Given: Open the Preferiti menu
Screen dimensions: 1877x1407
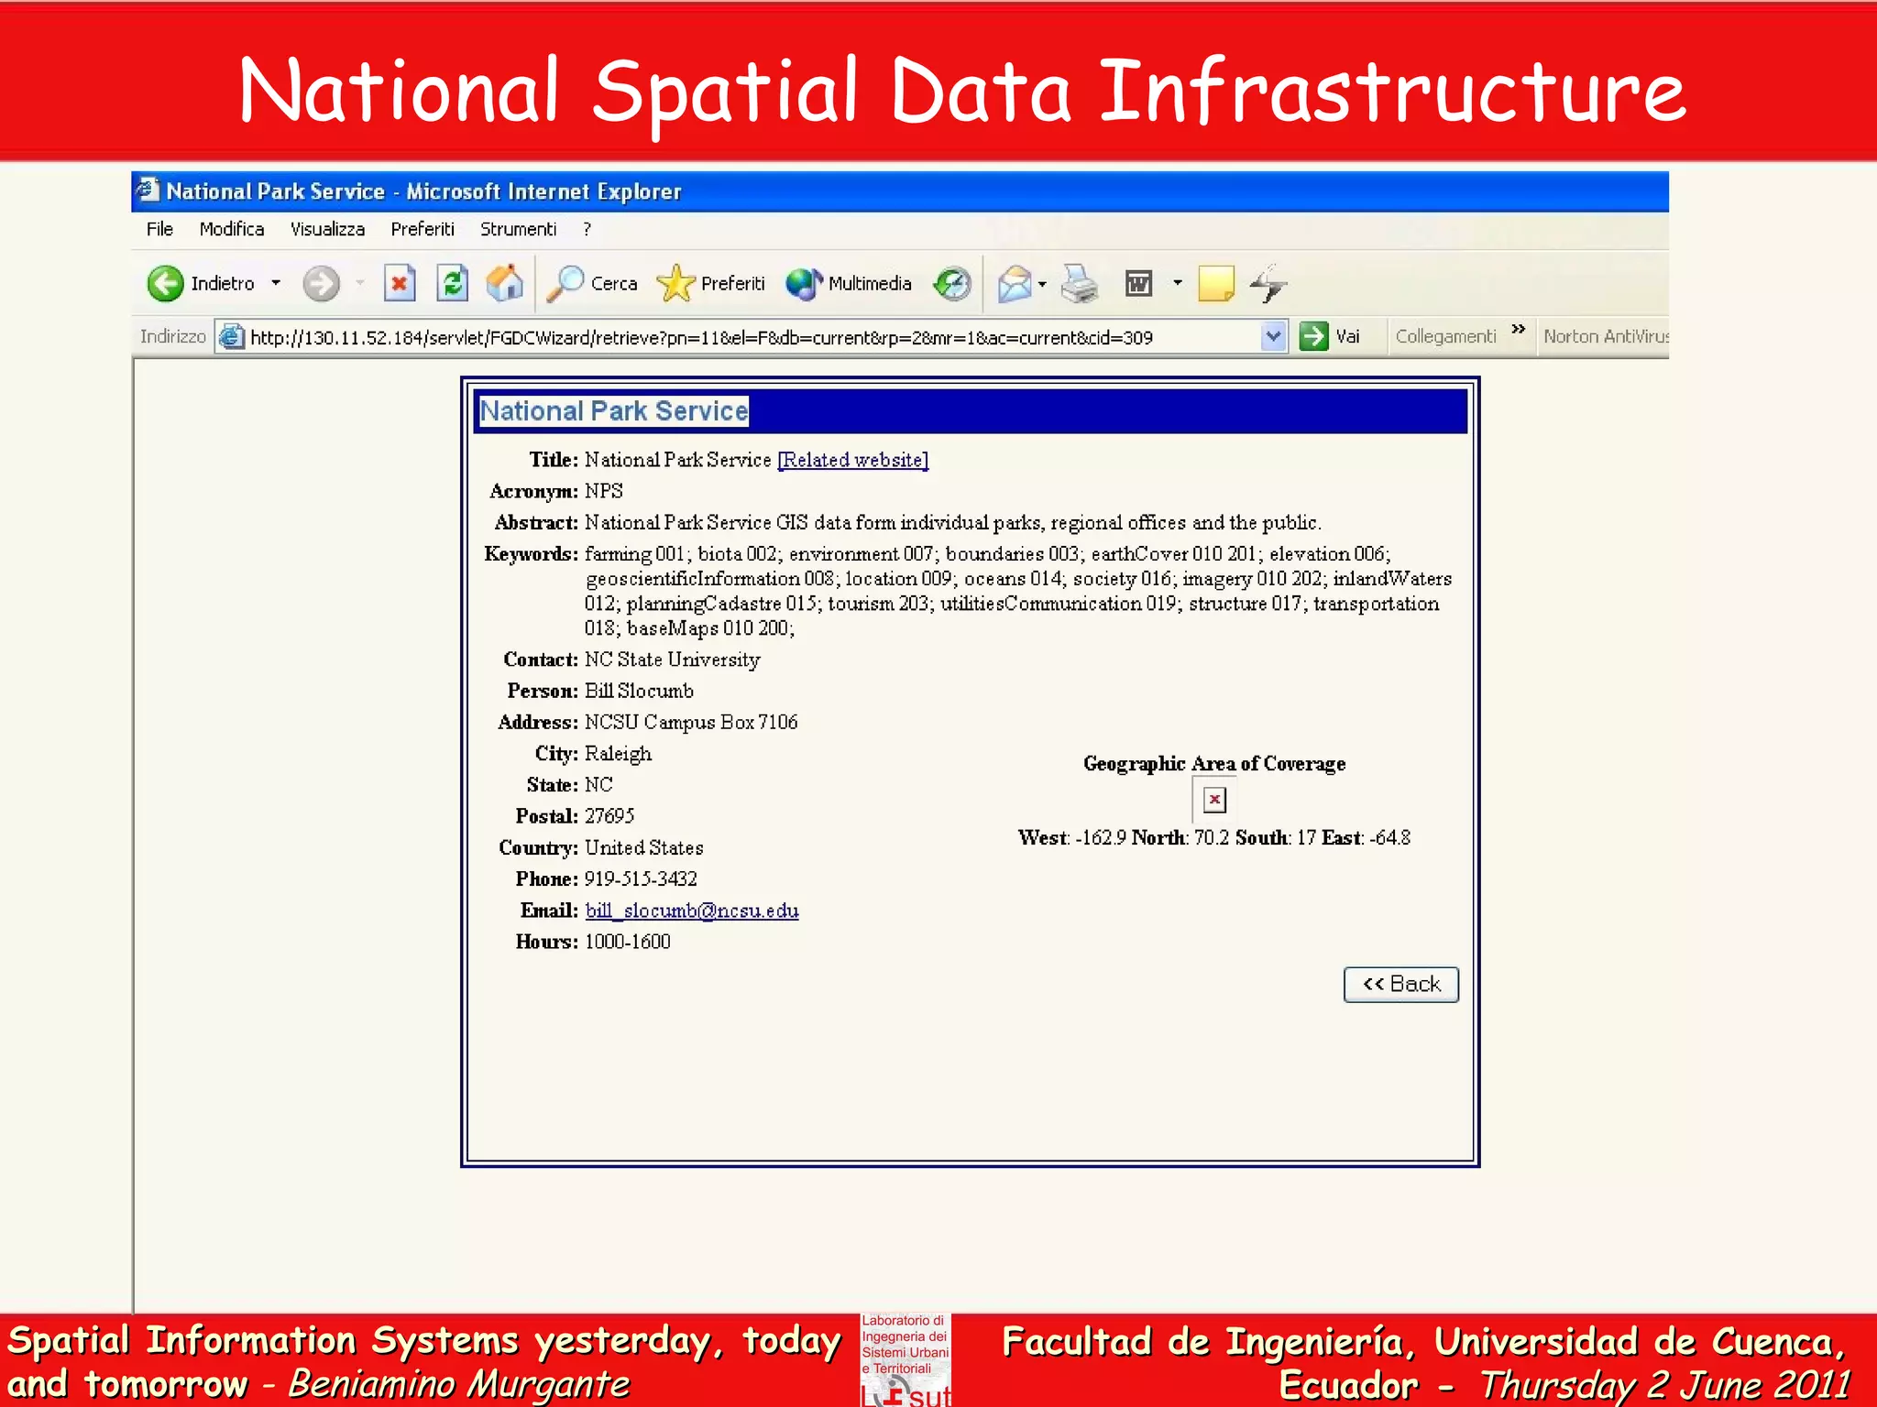Looking at the screenshot, I should pyautogui.click(x=423, y=229).
